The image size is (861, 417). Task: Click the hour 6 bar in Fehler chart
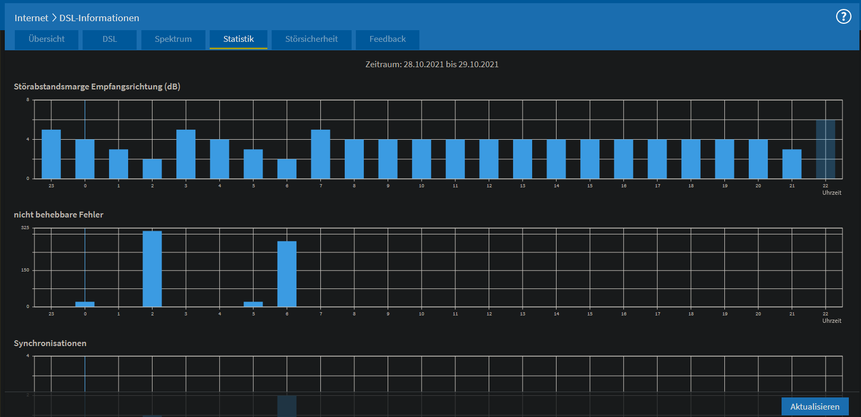287,274
